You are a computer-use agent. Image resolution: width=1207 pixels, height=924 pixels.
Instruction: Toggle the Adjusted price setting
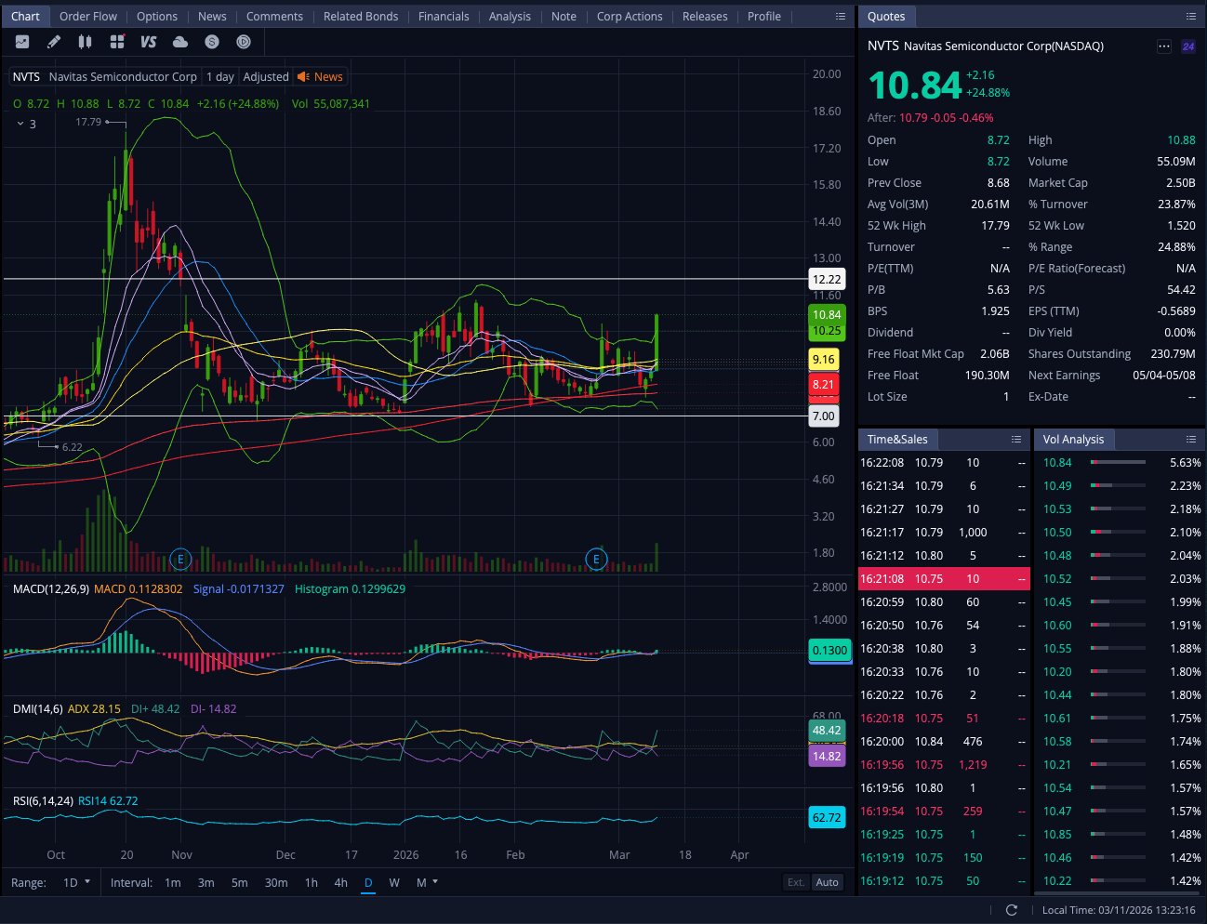(266, 77)
